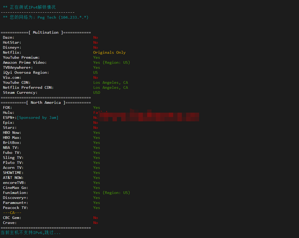
Task: Select the "NBA TV:" label
Action: (11, 148)
